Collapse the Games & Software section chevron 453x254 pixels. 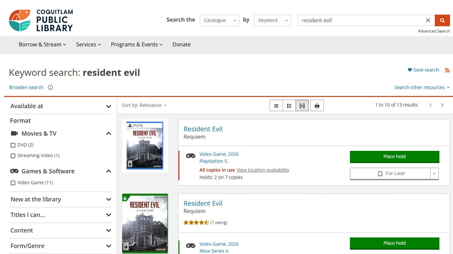point(108,171)
